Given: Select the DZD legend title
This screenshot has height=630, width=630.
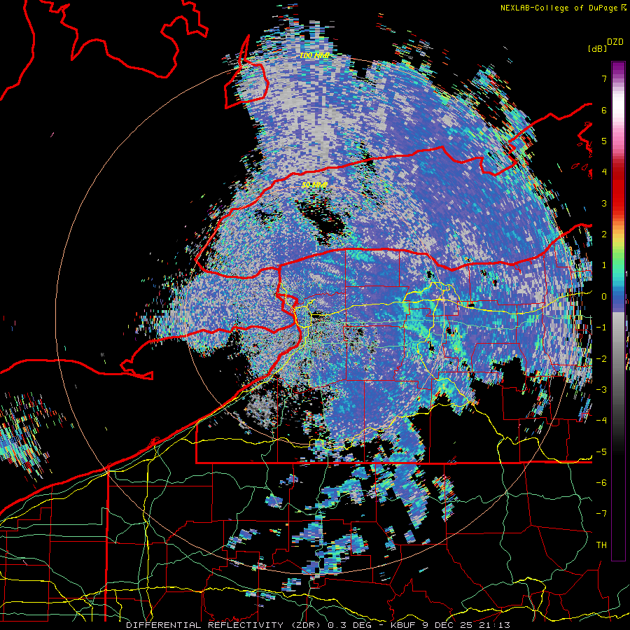Looking at the screenshot, I should point(615,42).
